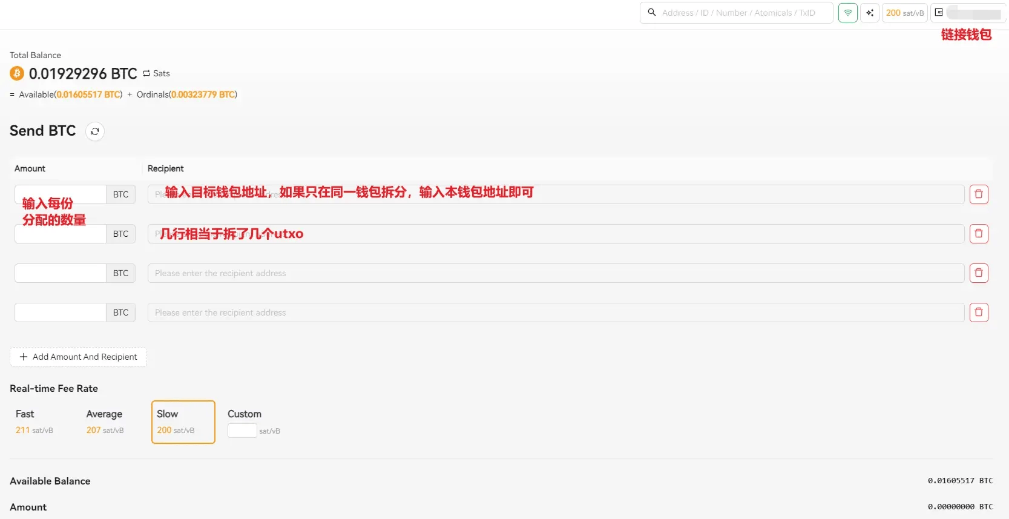Delete the first recipient row
Viewport: 1009px width, 519px height.
[978, 194]
